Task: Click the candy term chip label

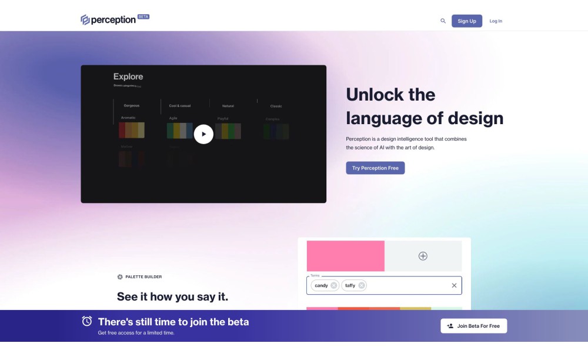Action: (x=322, y=285)
